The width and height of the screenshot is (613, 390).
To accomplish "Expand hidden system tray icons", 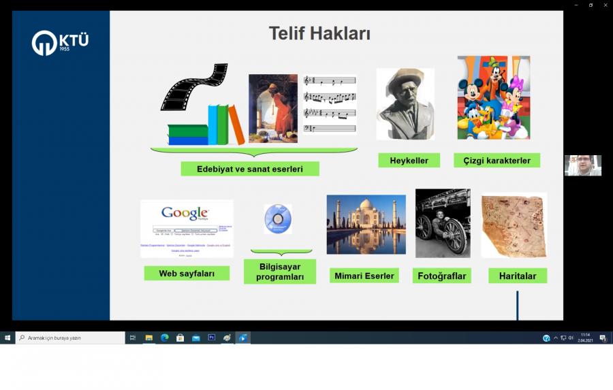I will pos(555,338).
